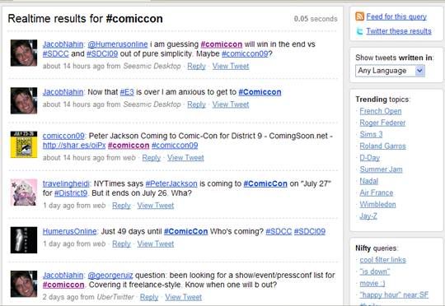
Task: Open the Wimbledon trending topic
Action: (x=377, y=204)
